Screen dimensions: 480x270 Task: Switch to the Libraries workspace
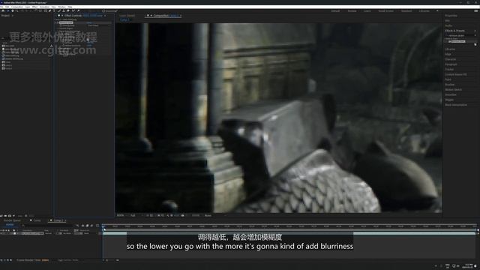(x=424, y=11)
